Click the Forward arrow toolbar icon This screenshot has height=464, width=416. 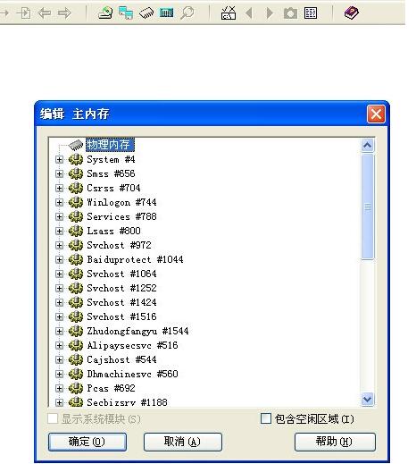tap(64, 13)
